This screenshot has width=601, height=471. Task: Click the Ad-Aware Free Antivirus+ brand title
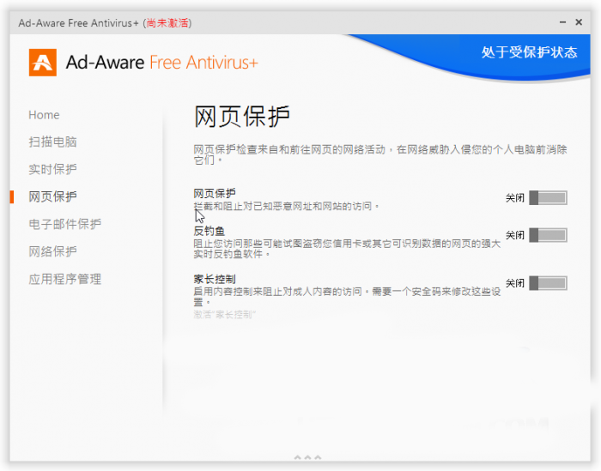(161, 63)
